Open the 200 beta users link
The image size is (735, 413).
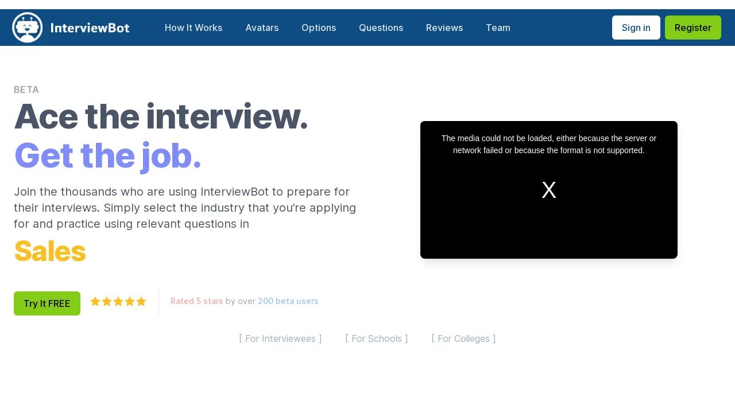pos(288,301)
